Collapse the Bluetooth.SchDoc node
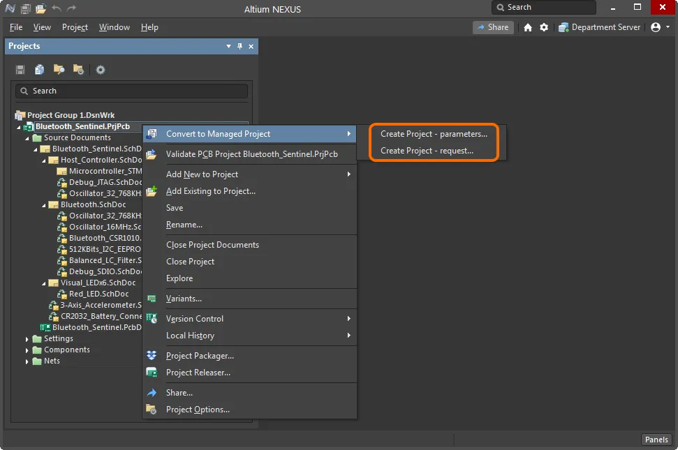This screenshot has width=678, height=450. point(44,206)
